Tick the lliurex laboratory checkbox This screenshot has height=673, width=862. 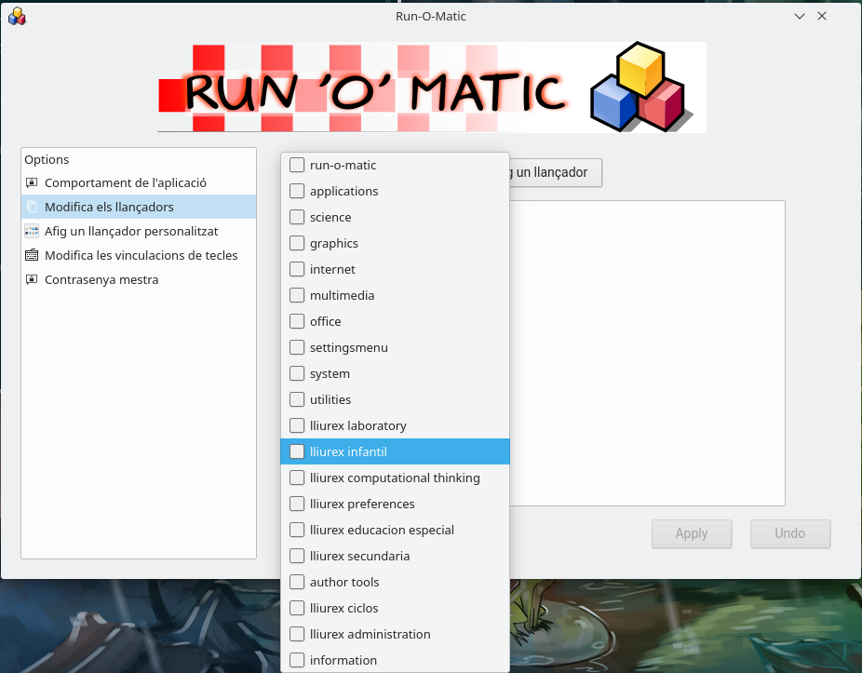pos(297,425)
